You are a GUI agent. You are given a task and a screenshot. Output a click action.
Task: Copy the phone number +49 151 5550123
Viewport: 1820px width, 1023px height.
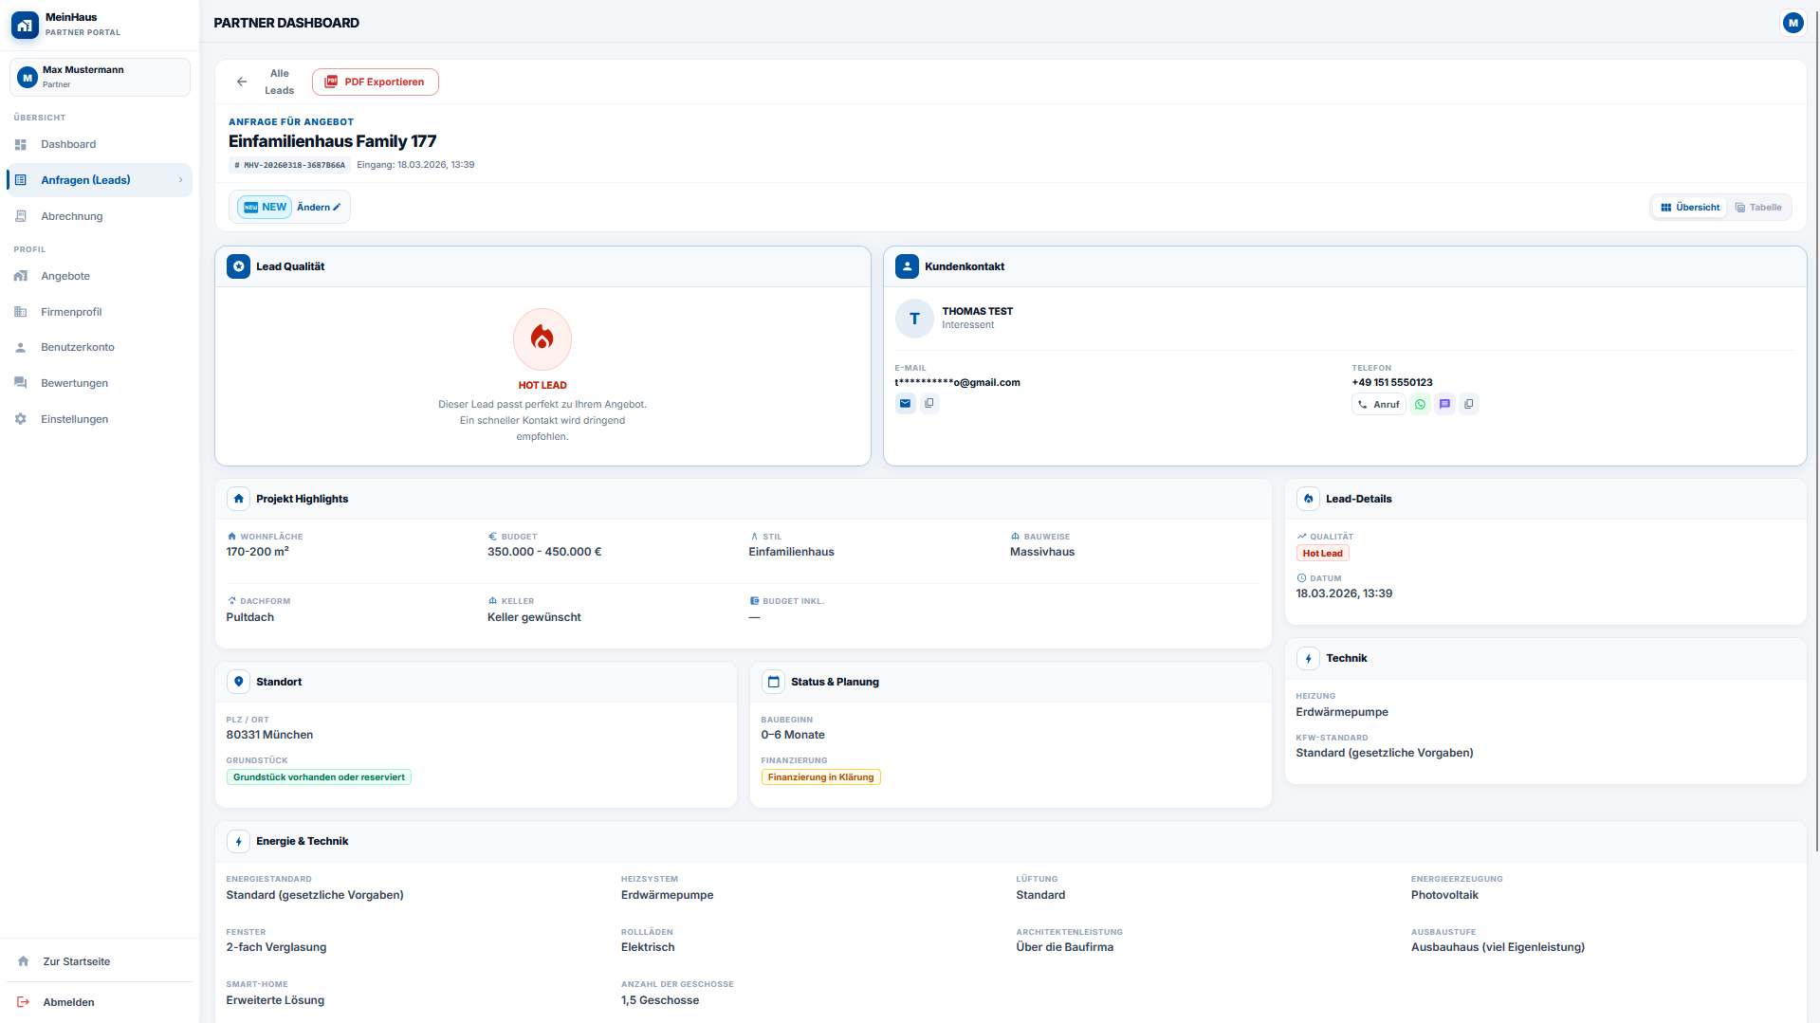tap(1468, 405)
